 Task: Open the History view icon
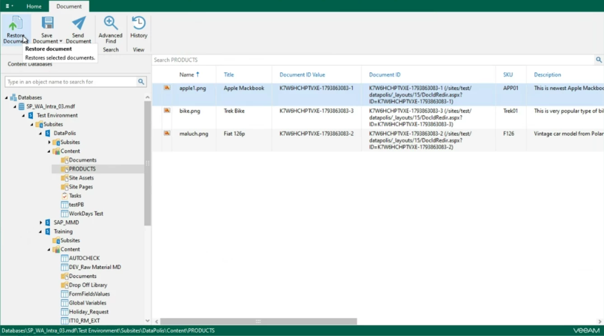tap(139, 23)
